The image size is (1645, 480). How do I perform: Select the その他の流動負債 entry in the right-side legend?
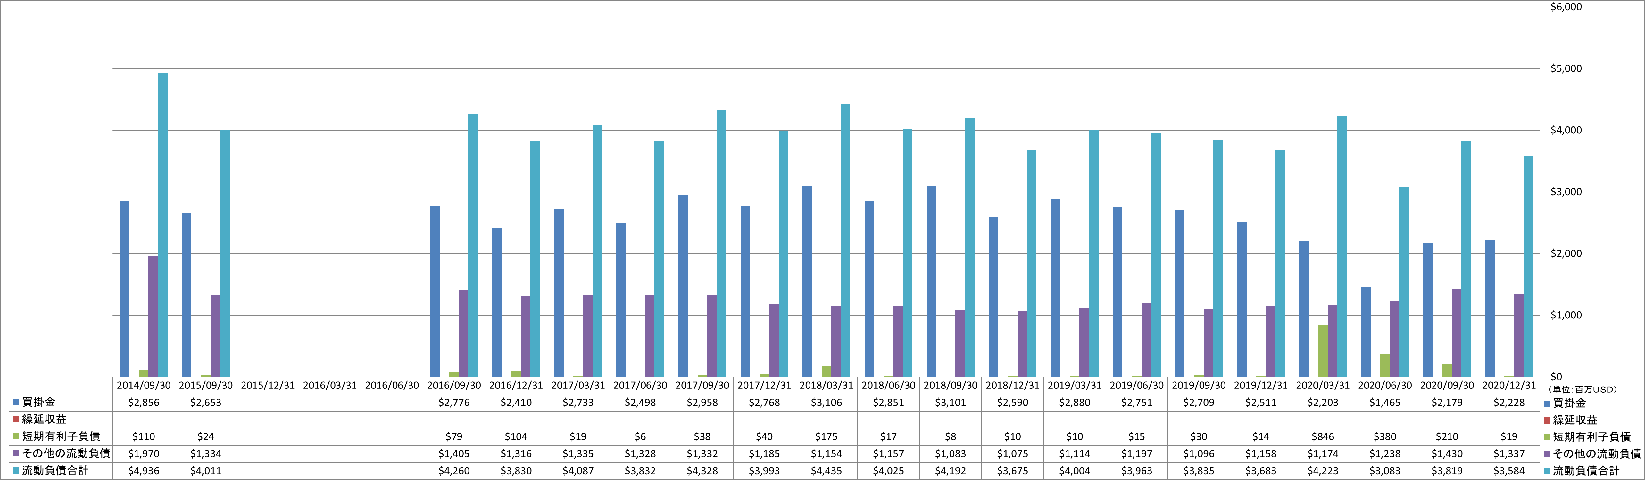coord(1593,454)
